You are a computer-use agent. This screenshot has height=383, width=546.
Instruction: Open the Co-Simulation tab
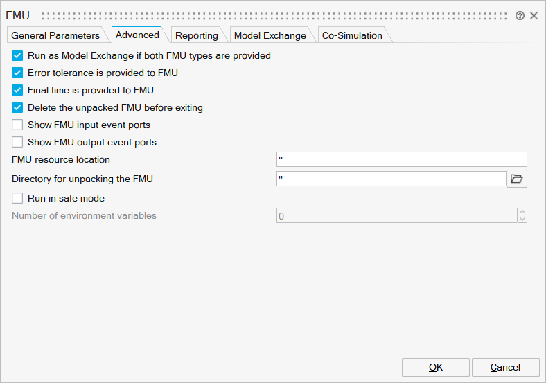[x=352, y=35]
